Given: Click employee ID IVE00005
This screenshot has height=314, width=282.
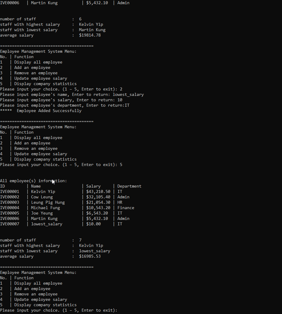Looking at the screenshot, I should click(10, 213).
